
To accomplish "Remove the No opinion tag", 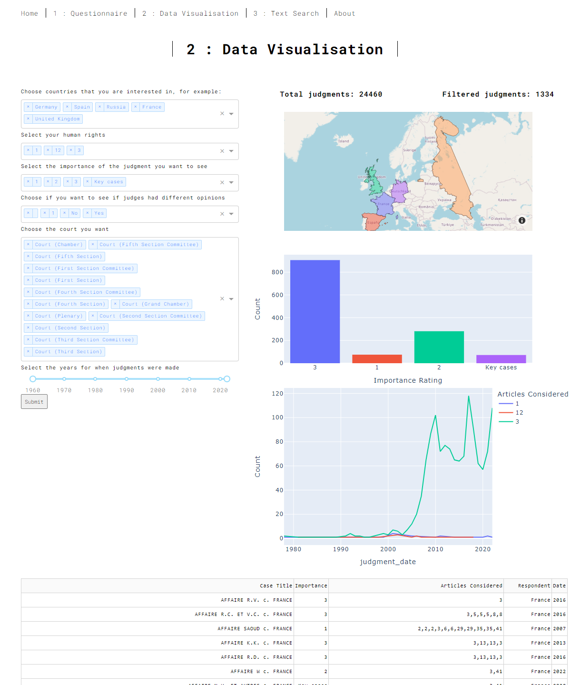I will 64,213.
